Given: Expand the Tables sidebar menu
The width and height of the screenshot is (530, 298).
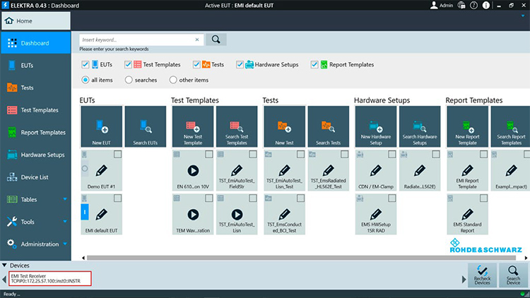Looking at the screenshot, I should [x=65, y=199].
